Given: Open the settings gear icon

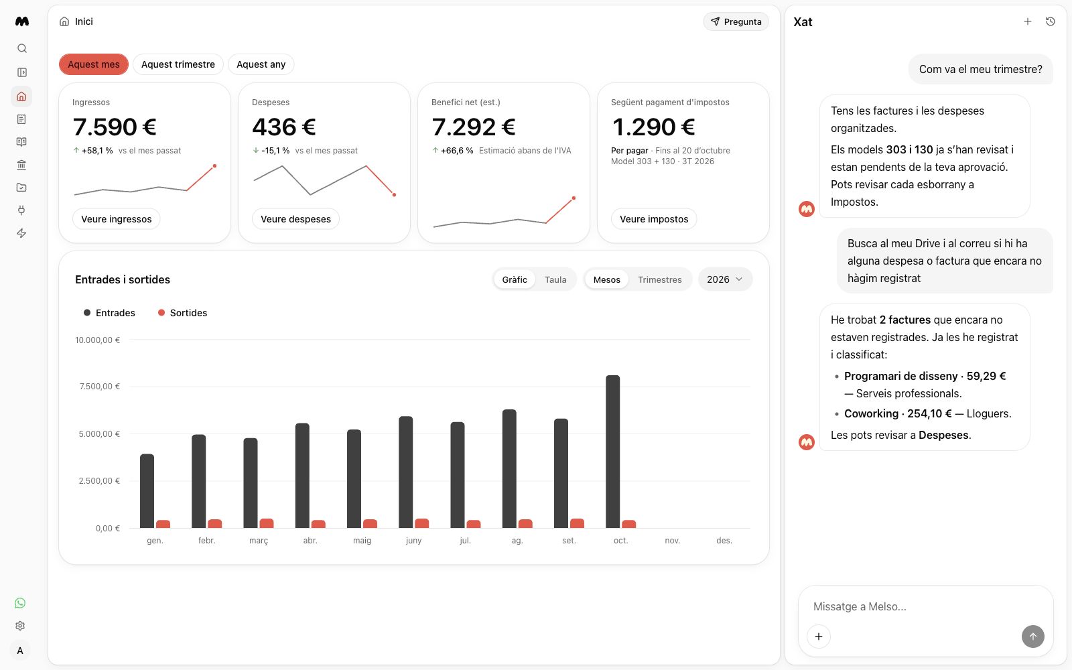Looking at the screenshot, I should 20,626.
